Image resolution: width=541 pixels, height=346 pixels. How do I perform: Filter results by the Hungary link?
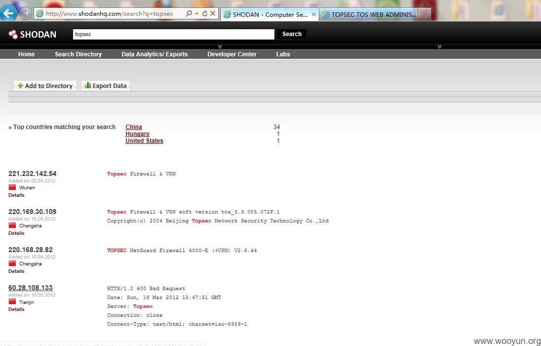point(137,134)
